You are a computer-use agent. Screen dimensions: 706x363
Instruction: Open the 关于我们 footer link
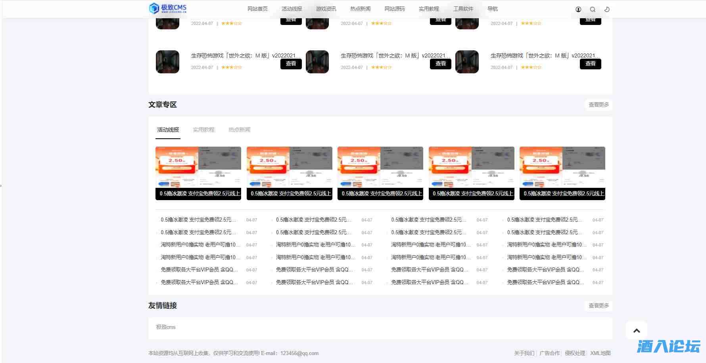pyautogui.click(x=524, y=353)
